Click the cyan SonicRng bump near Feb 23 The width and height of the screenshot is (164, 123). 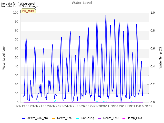[x=55, y=100]
